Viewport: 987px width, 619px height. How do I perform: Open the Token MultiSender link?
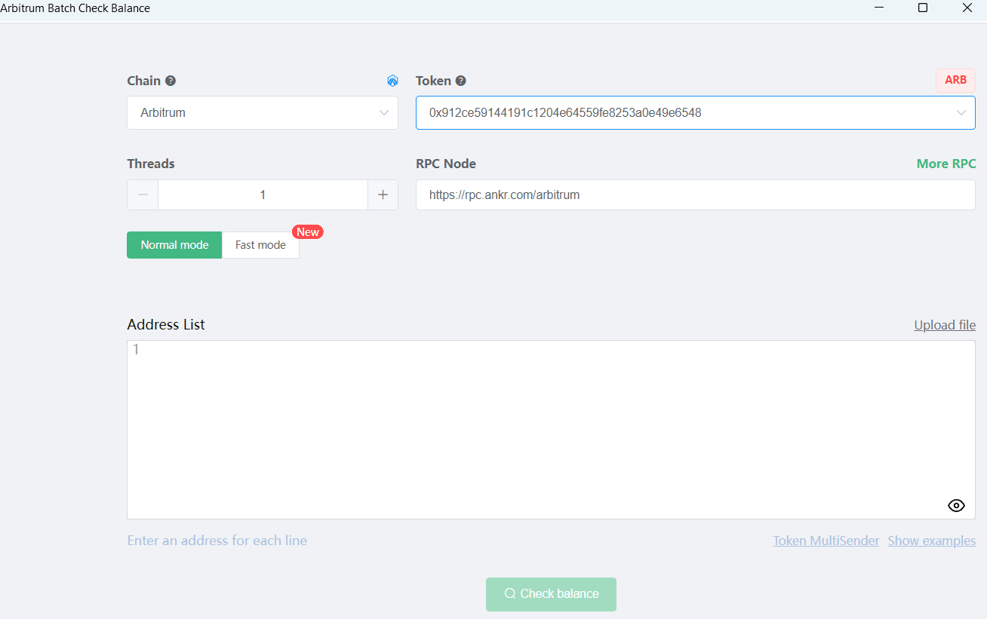click(x=826, y=541)
